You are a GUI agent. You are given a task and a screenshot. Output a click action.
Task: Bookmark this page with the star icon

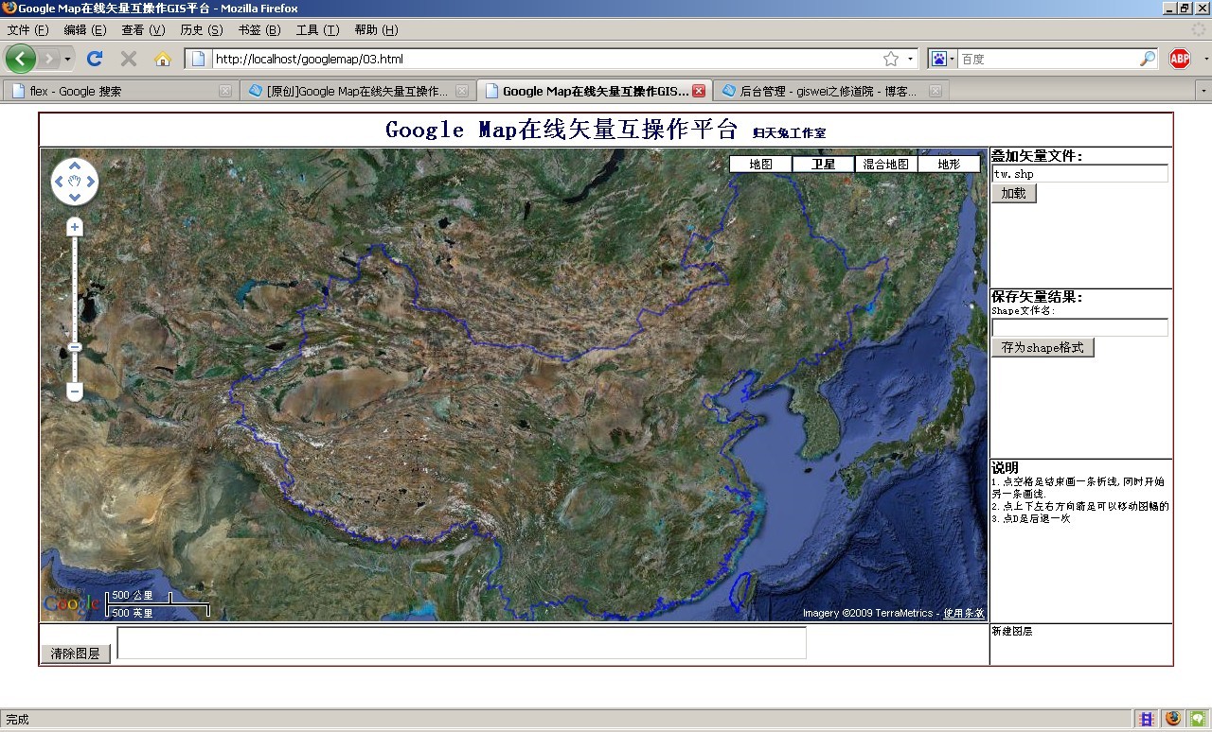click(x=891, y=59)
